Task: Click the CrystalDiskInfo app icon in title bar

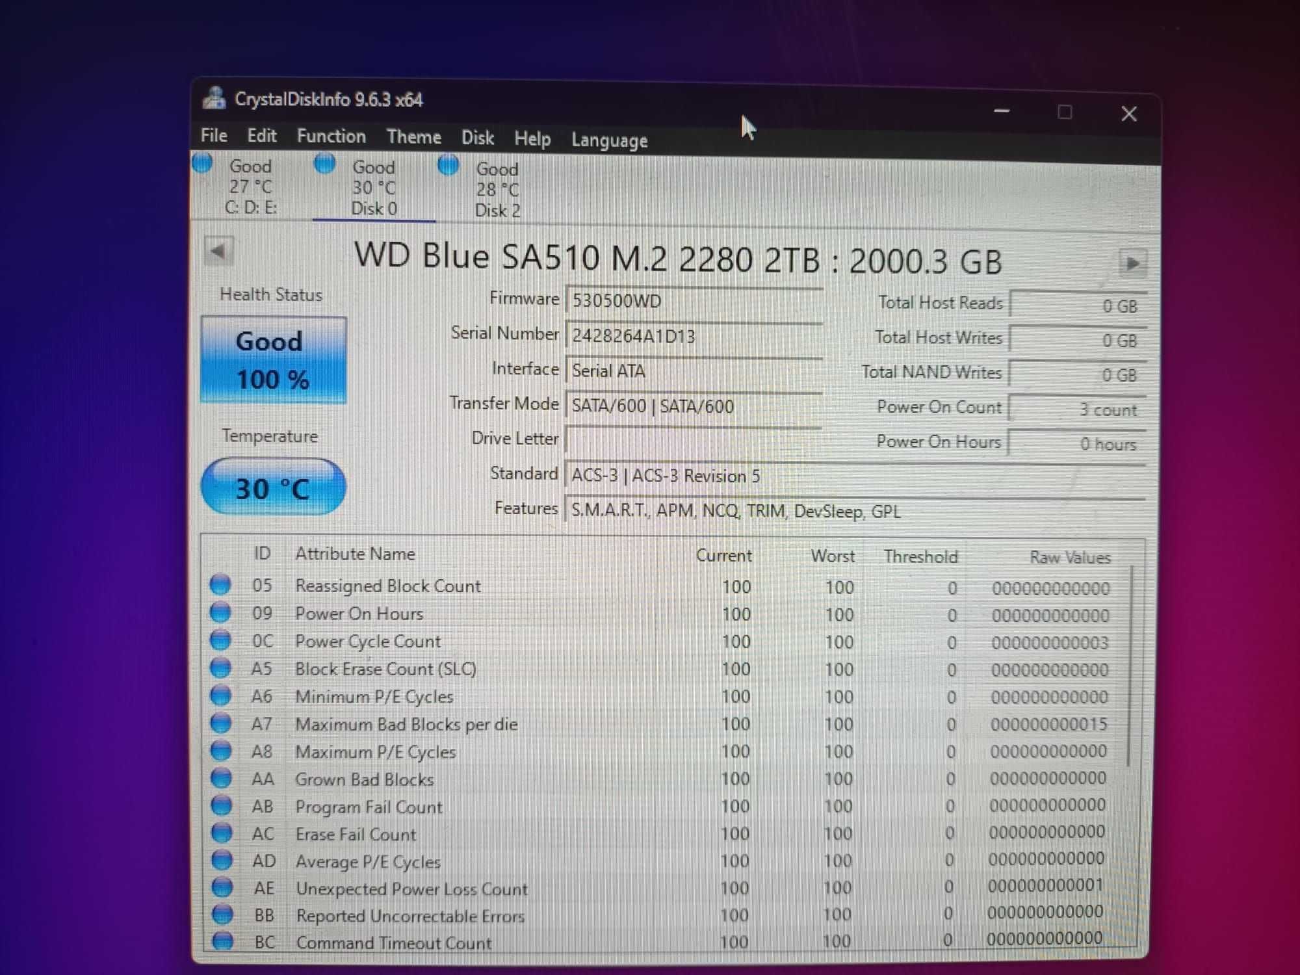Action: 214,97
